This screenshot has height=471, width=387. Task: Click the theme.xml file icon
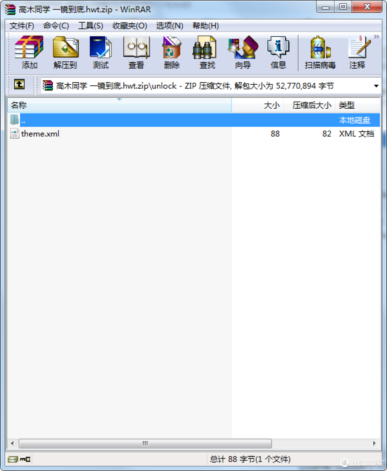pyautogui.click(x=15, y=134)
